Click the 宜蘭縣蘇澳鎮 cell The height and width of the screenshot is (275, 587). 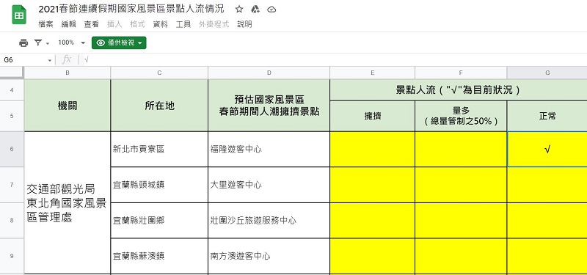pyautogui.click(x=159, y=256)
